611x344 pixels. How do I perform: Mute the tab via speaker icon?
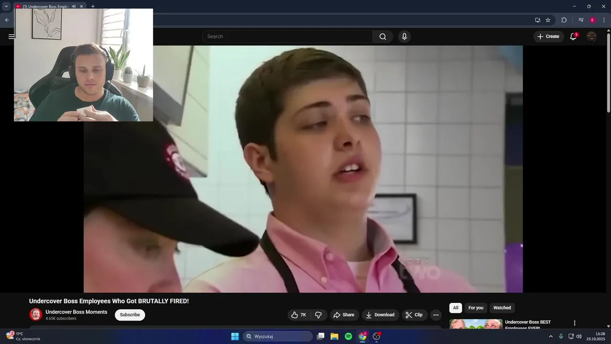(x=74, y=7)
